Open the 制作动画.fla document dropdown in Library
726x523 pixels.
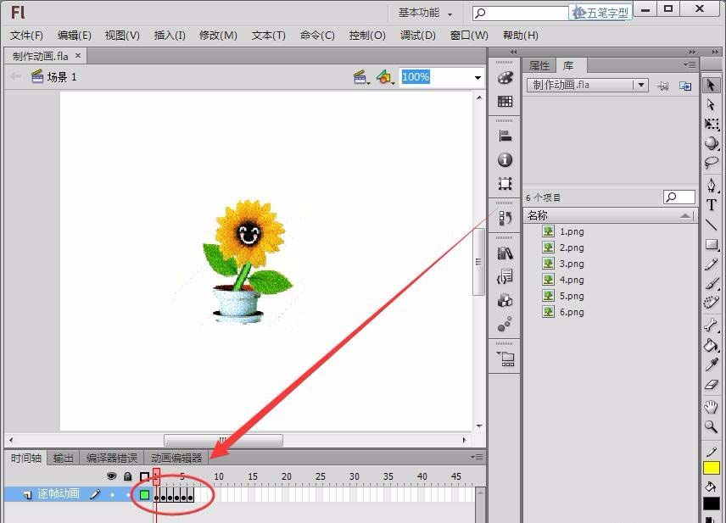[642, 85]
